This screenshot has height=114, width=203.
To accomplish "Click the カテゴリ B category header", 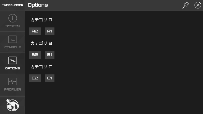I will 41,43.
